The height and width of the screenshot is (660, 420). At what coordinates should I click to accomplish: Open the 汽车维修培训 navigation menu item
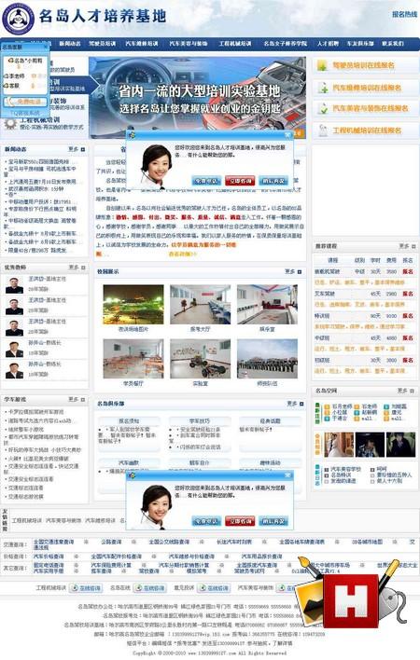tap(142, 44)
